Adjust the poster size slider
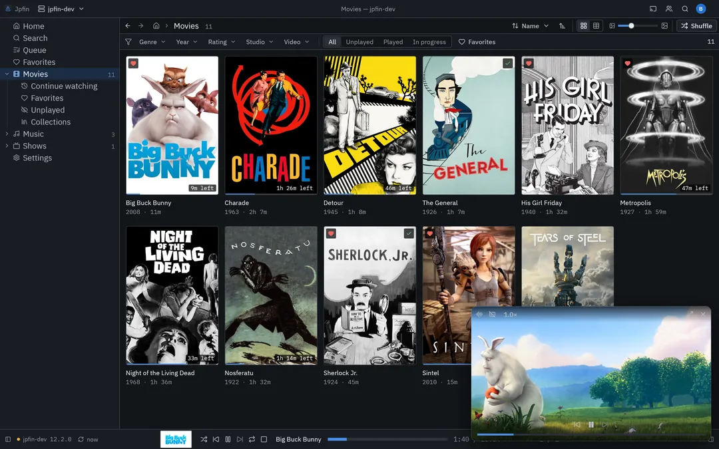 (x=638, y=26)
